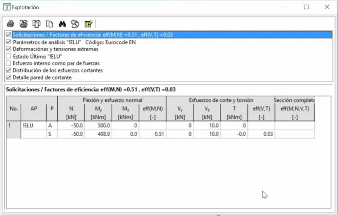Enable the Estado Último "!ELU" checkbox
338x216 pixels.
(9, 56)
